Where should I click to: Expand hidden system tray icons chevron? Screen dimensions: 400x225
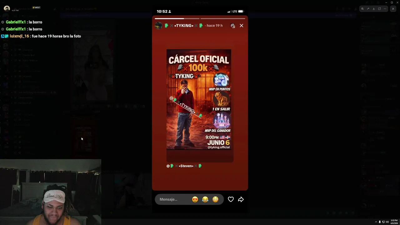(376, 222)
